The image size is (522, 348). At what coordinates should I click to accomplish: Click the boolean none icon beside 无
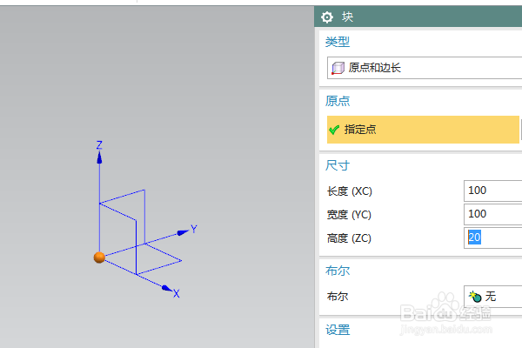point(475,297)
